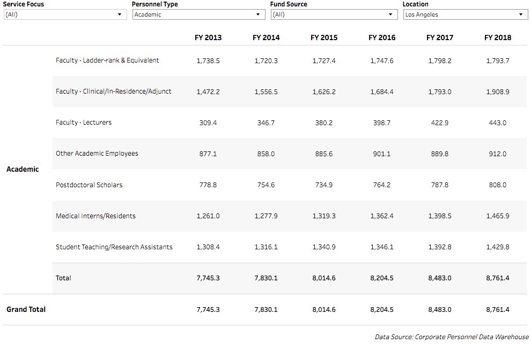Select Student Assistants value 1,429.8
This screenshot has height=344, width=531.
point(497,247)
